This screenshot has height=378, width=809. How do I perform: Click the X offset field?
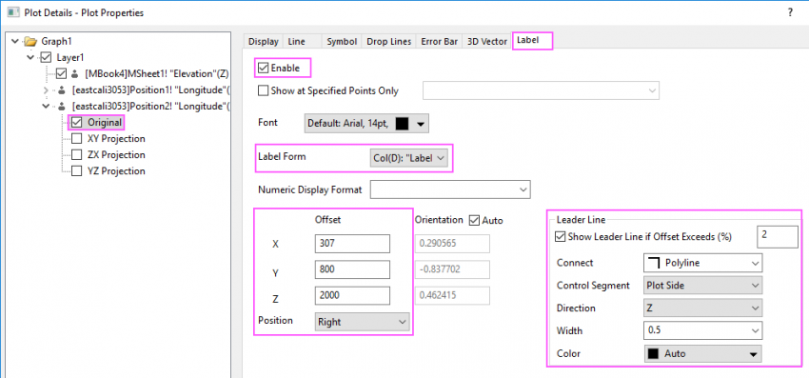tap(352, 243)
